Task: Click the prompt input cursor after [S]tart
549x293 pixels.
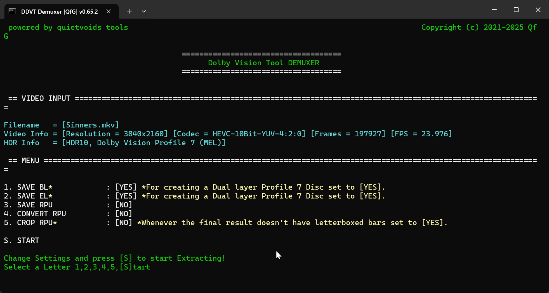Action: tap(155, 267)
